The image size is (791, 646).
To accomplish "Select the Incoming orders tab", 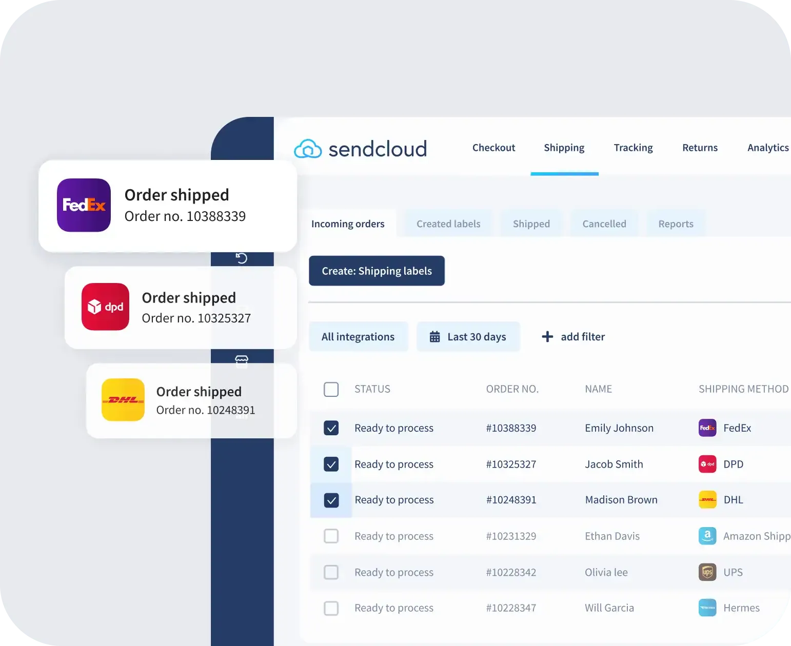I will [x=348, y=224].
